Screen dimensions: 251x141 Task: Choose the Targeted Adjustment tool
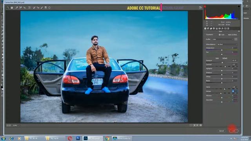point(24,8)
